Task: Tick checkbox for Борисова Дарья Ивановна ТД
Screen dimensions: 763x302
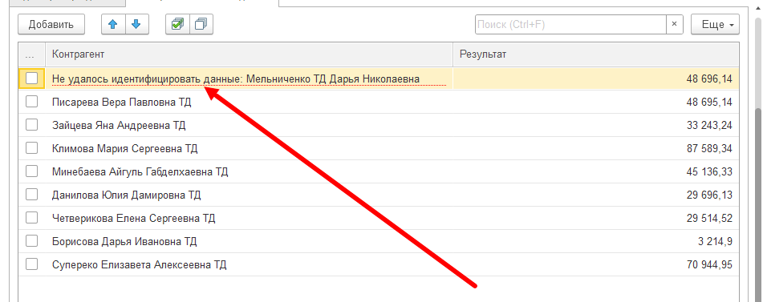Action: 31,241
